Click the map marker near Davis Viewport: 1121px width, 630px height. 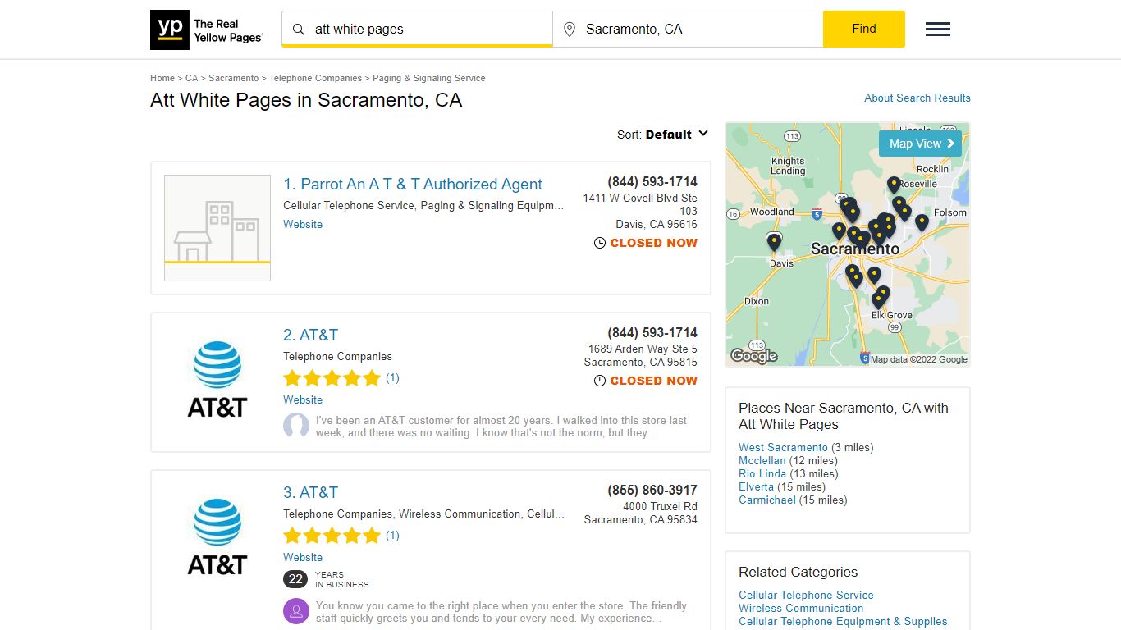[774, 242]
